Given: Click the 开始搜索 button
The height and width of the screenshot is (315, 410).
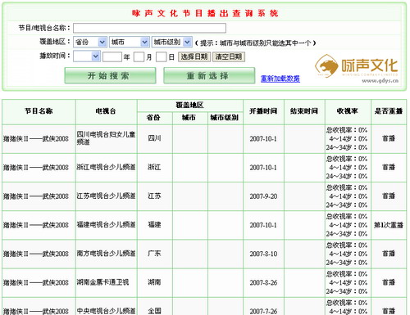Looking at the screenshot, I should (110, 75).
